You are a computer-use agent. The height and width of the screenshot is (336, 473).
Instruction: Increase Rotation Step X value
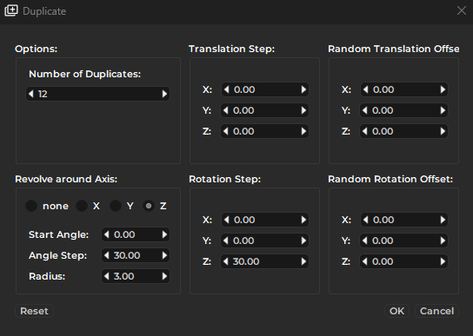point(303,220)
